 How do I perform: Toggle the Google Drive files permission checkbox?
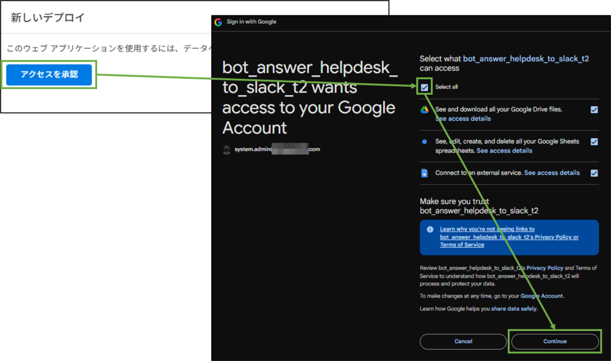point(594,109)
